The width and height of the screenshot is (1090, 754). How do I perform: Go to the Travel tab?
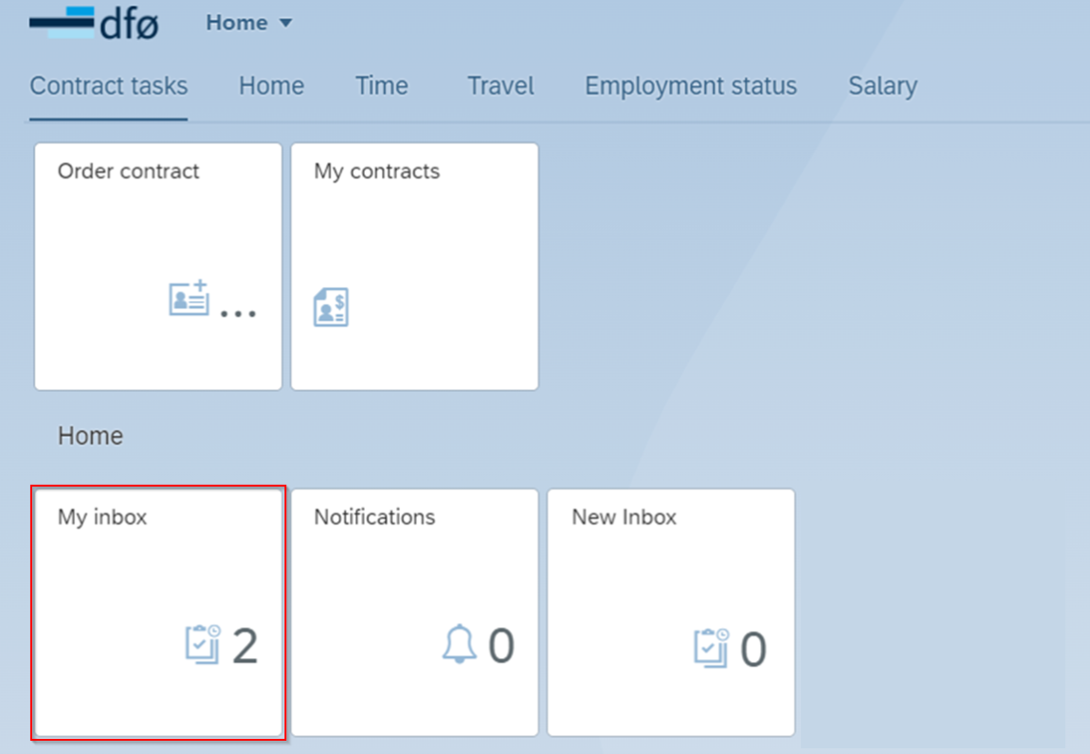coord(500,85)
